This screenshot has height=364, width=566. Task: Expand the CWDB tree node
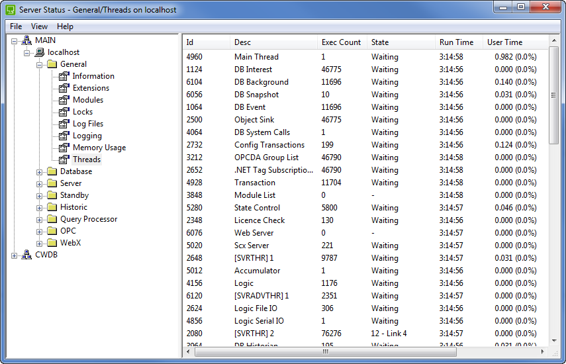click(15, 255)
